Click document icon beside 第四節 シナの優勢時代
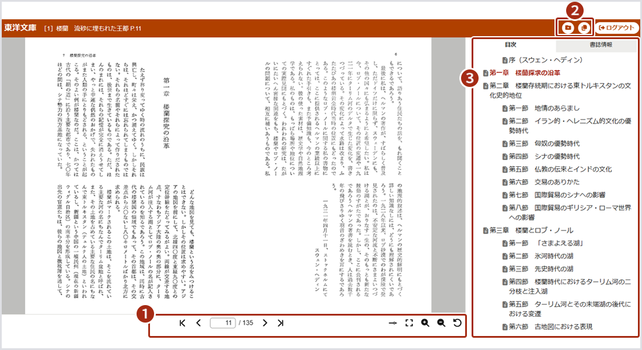The image size is (642, 350). coord(505,157)
